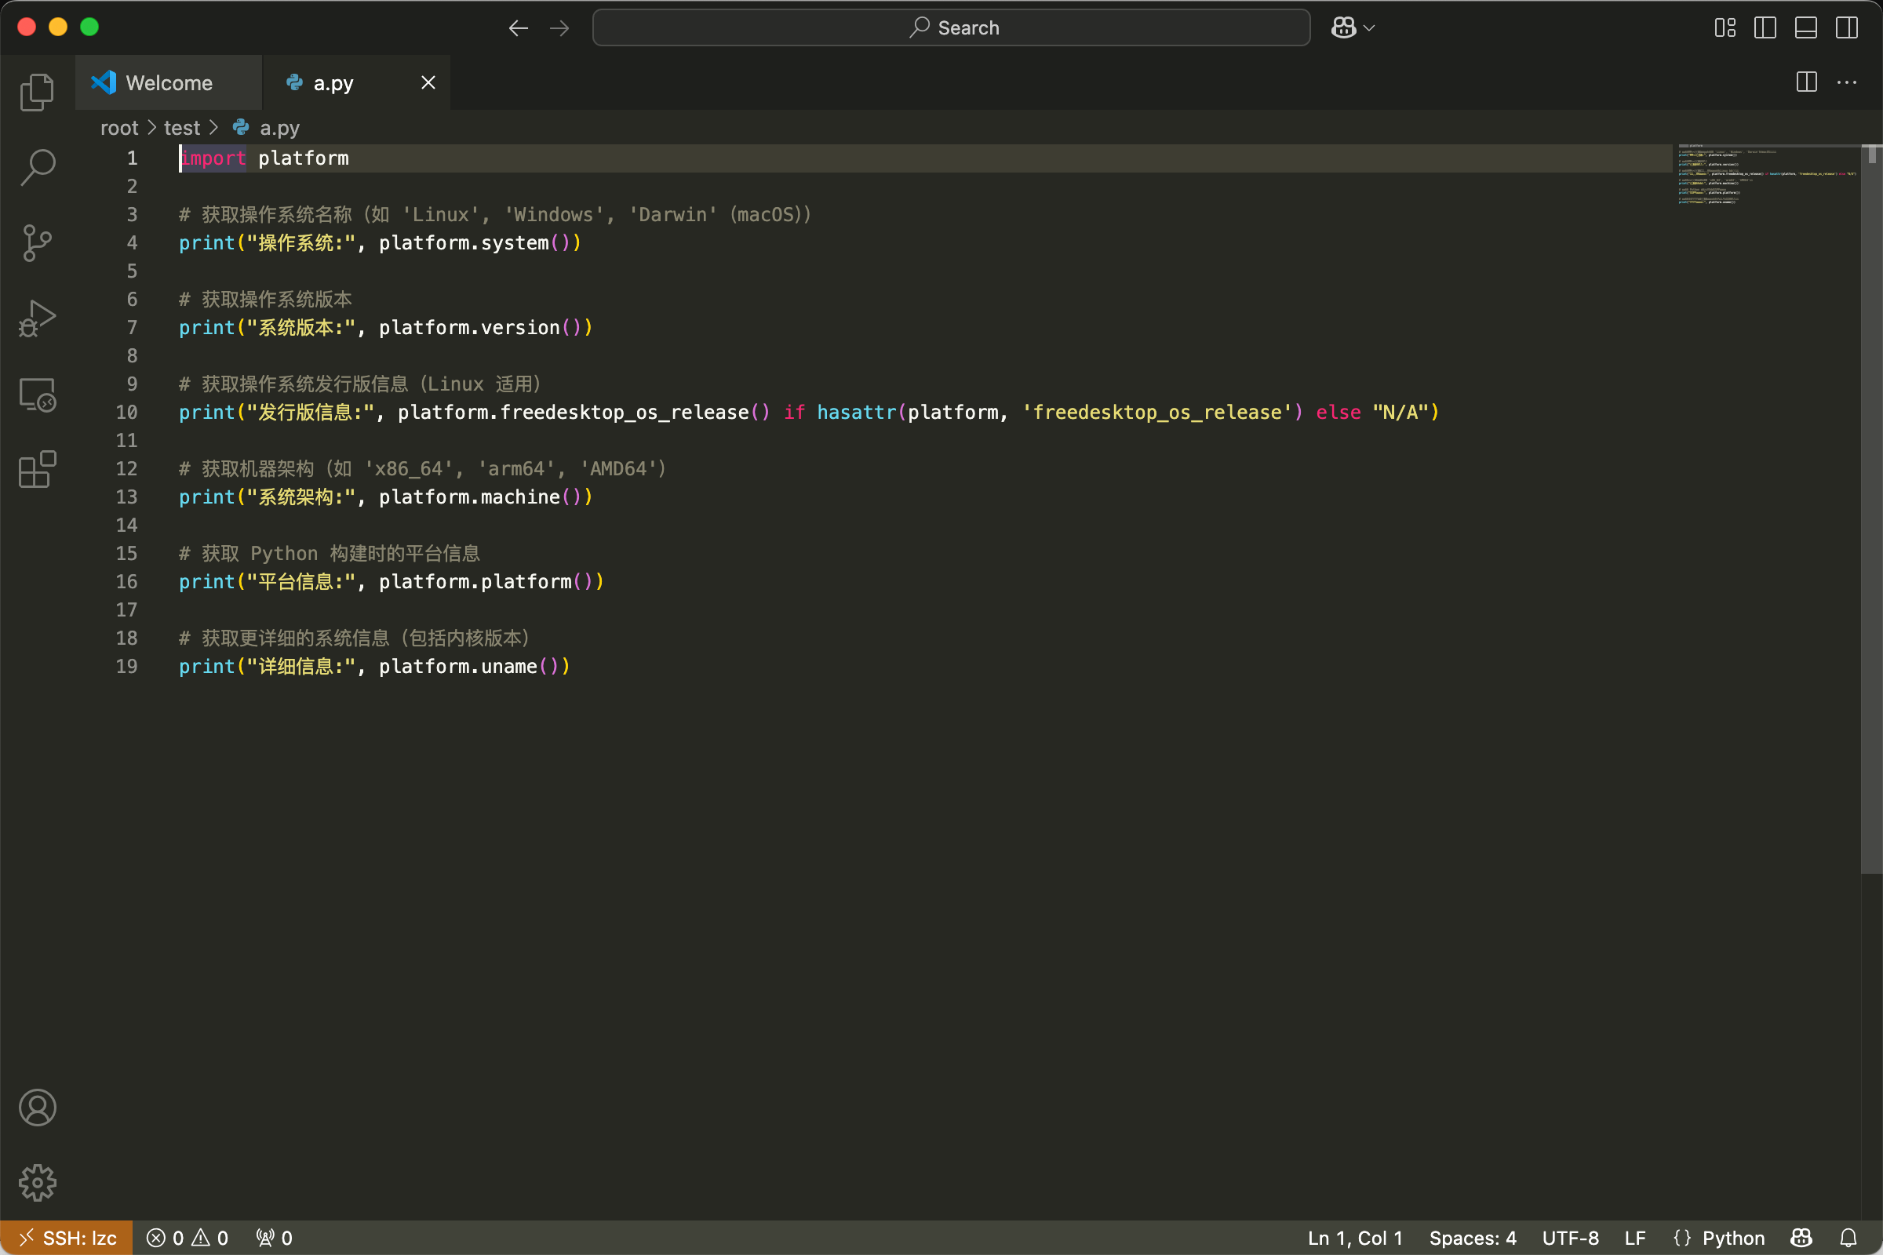Open the Search view in activity bar

37,167
